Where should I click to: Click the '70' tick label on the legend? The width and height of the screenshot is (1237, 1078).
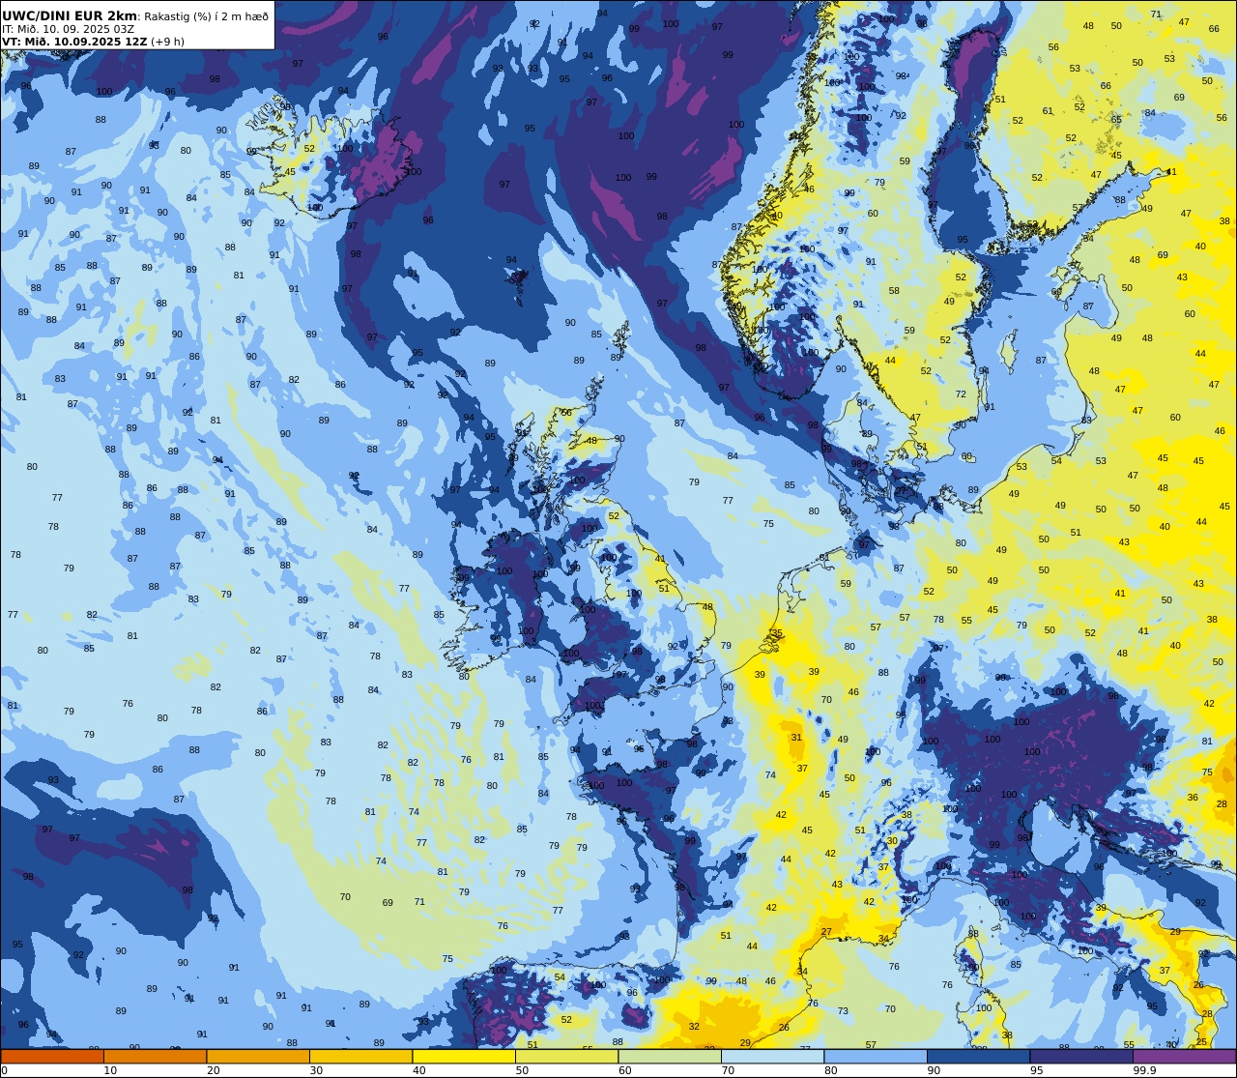[728, 1070]
